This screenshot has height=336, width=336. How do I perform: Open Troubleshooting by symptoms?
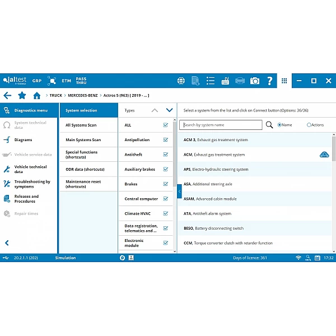click(29, 184)
